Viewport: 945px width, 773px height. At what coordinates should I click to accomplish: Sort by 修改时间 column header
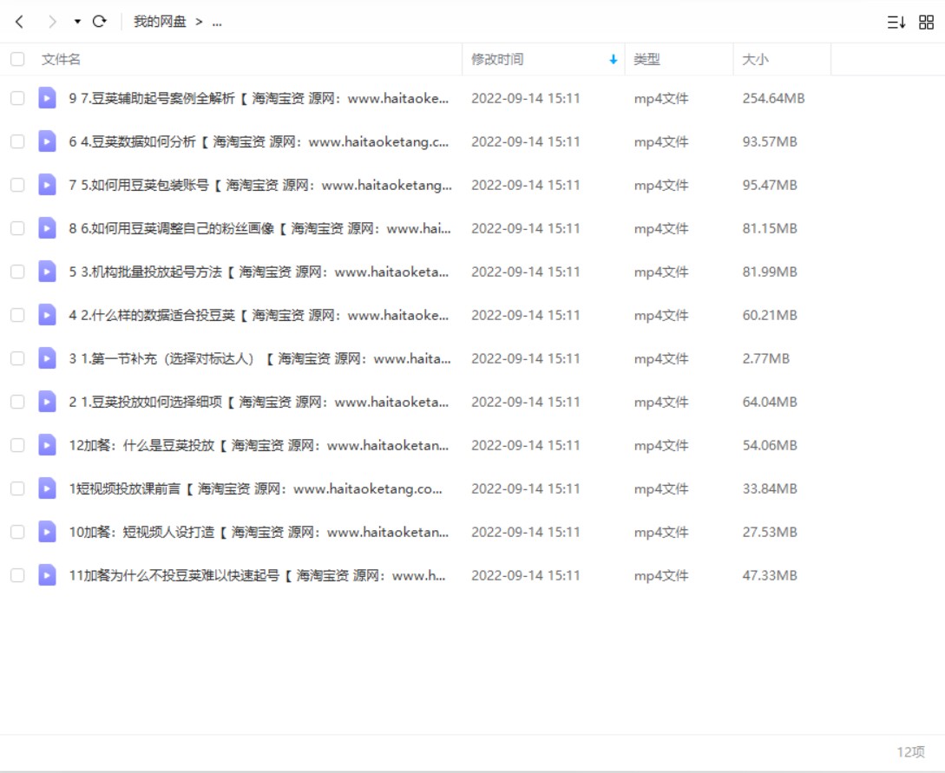pyautogui.click(x=497, y=59)
